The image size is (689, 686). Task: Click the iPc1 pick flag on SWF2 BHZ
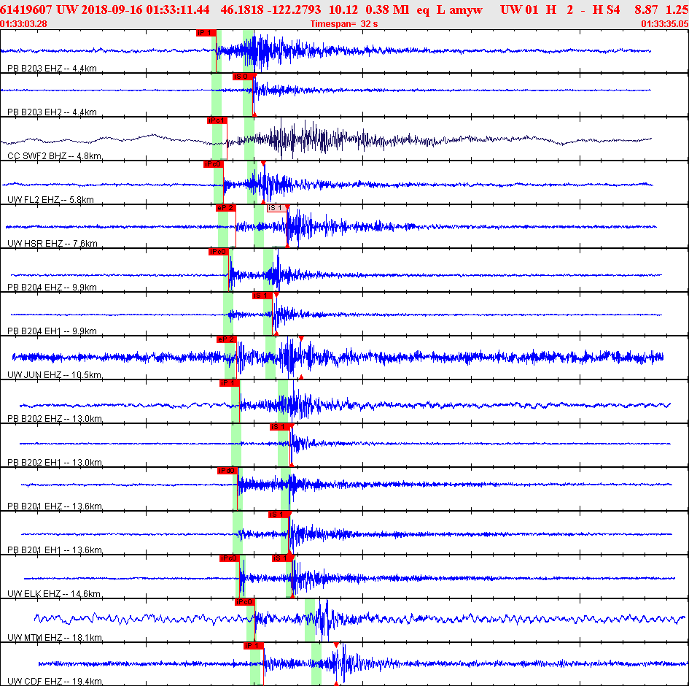[217, 120]
